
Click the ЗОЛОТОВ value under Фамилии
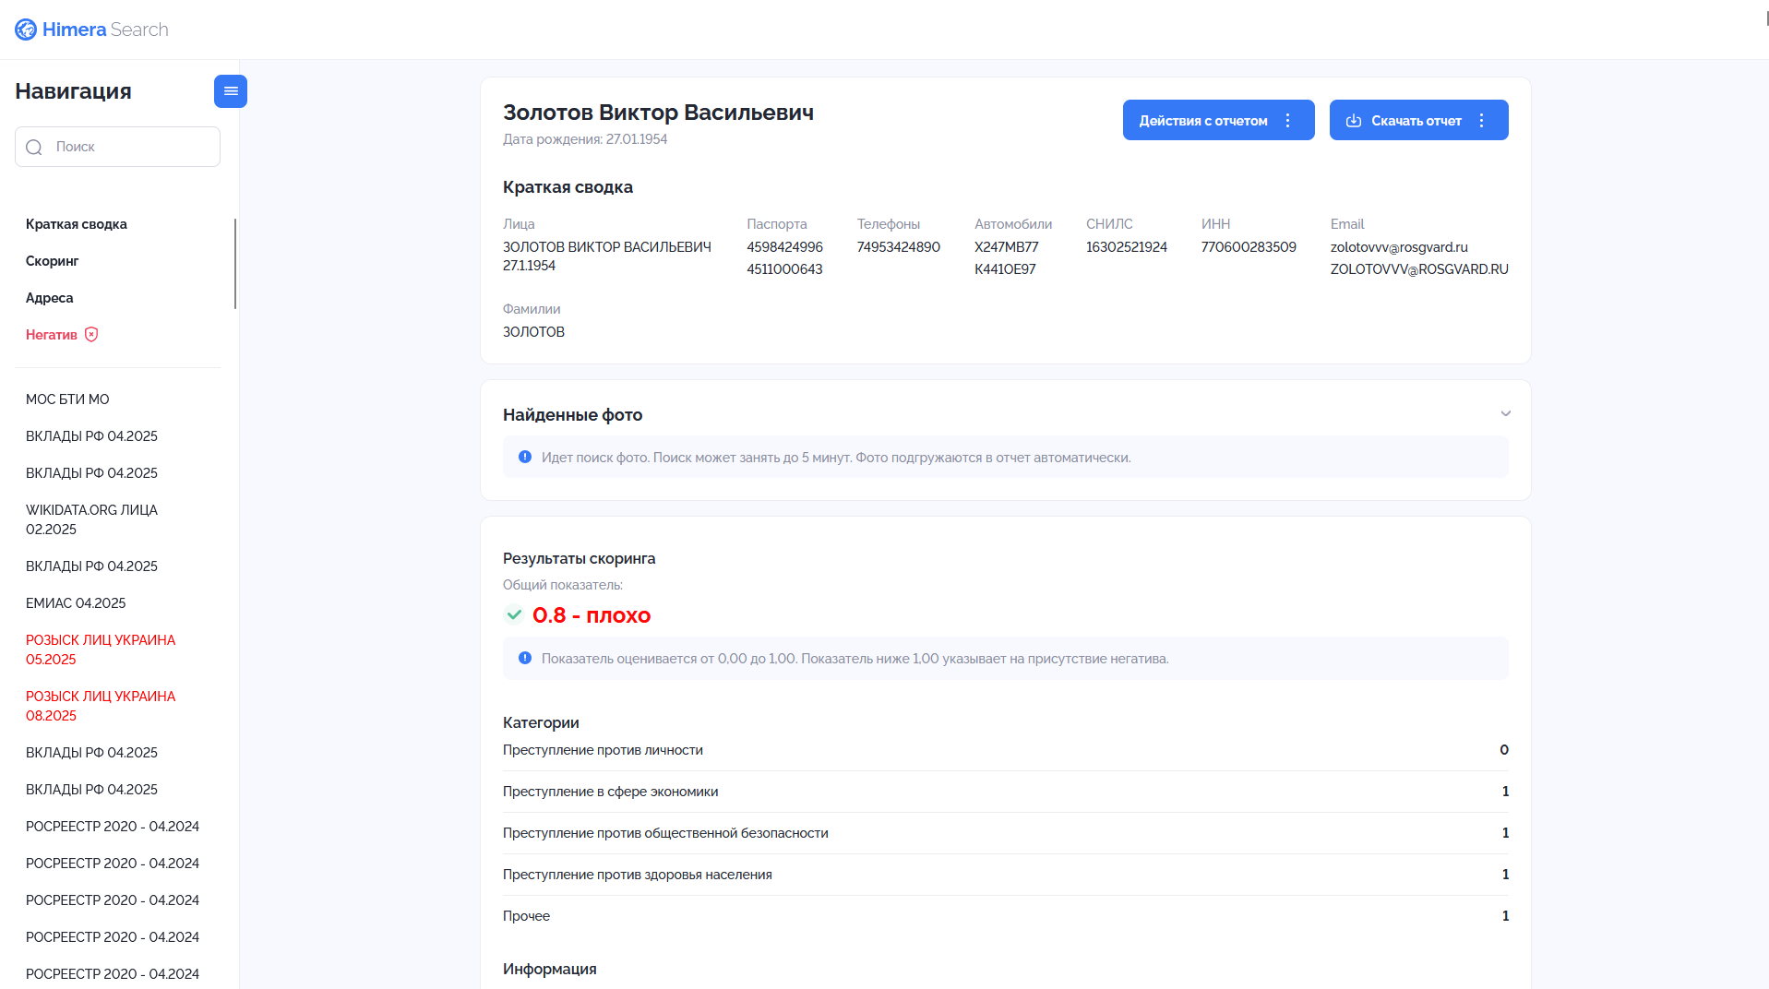click(533, 332)
